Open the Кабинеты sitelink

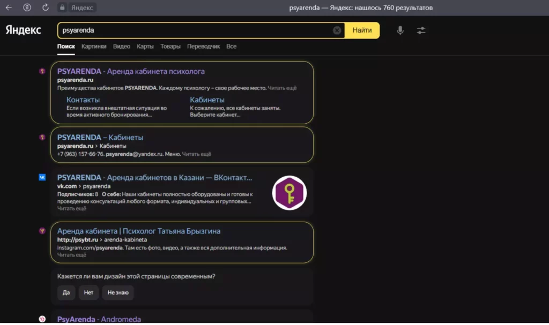tap(207, 100)
